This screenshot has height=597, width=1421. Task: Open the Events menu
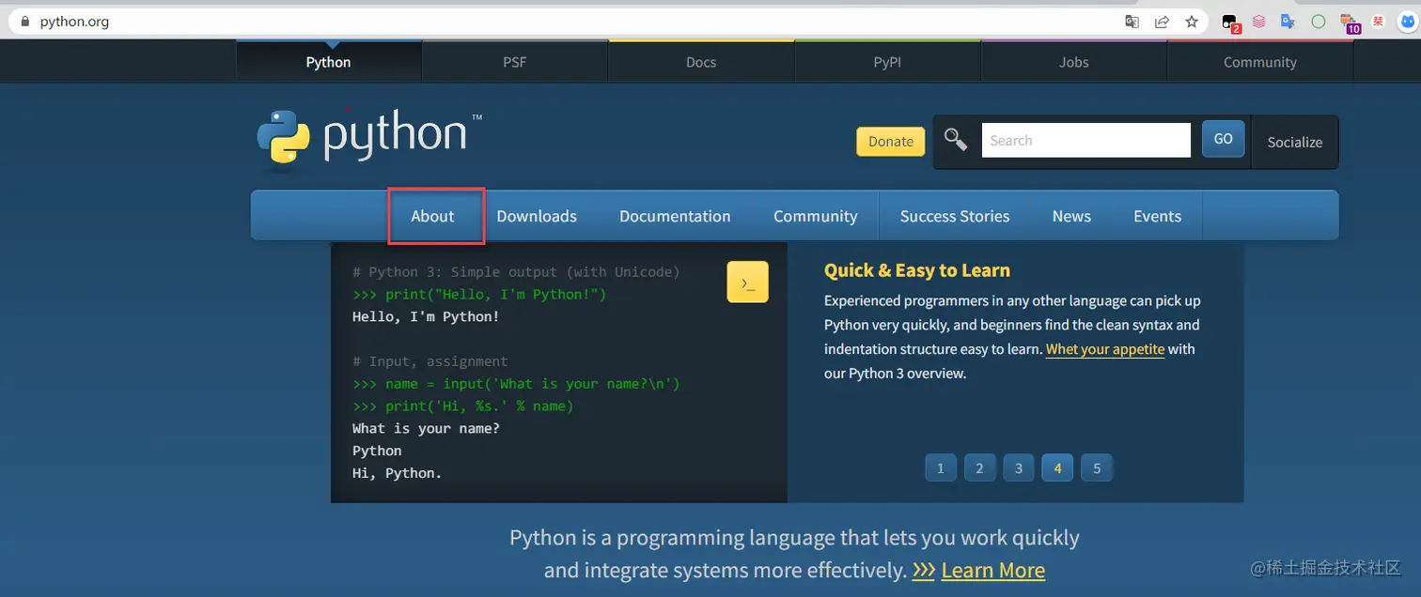1157,216
